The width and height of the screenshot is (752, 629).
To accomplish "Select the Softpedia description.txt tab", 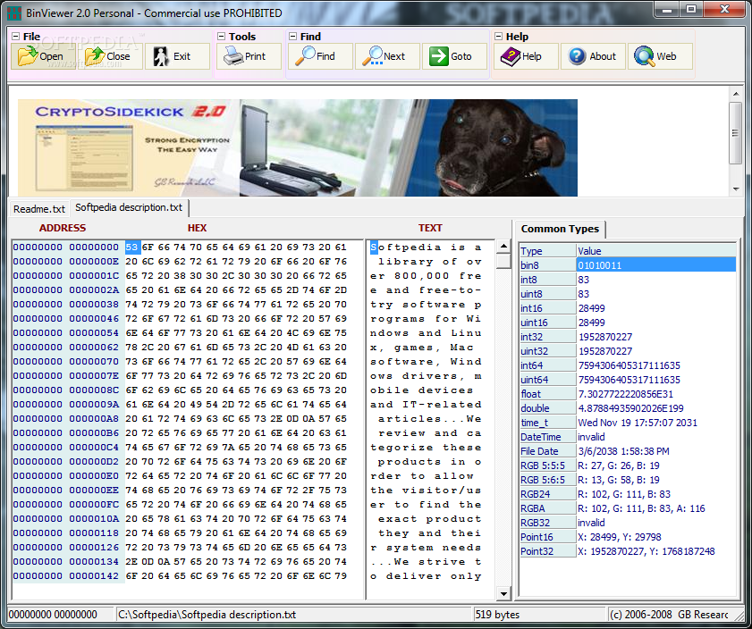I will pyautogui.click(x=129, y=207).
